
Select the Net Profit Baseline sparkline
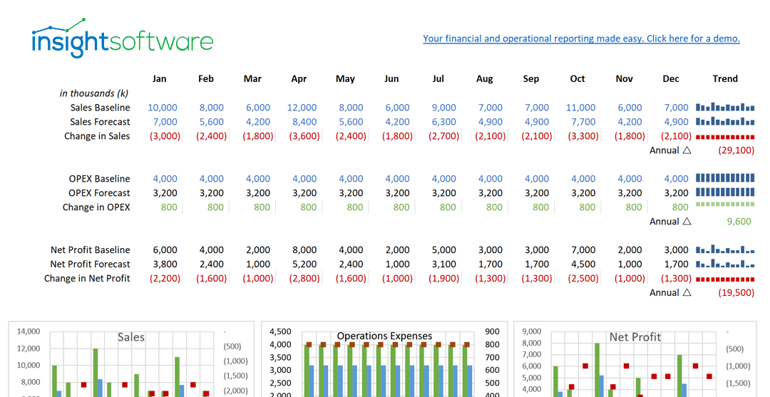[725, 249]
